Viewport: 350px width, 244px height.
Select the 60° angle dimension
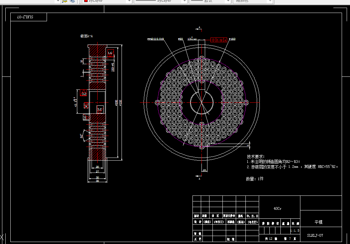click(81, 136)
